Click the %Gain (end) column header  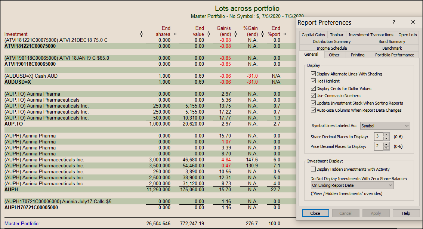coord(250,31)
